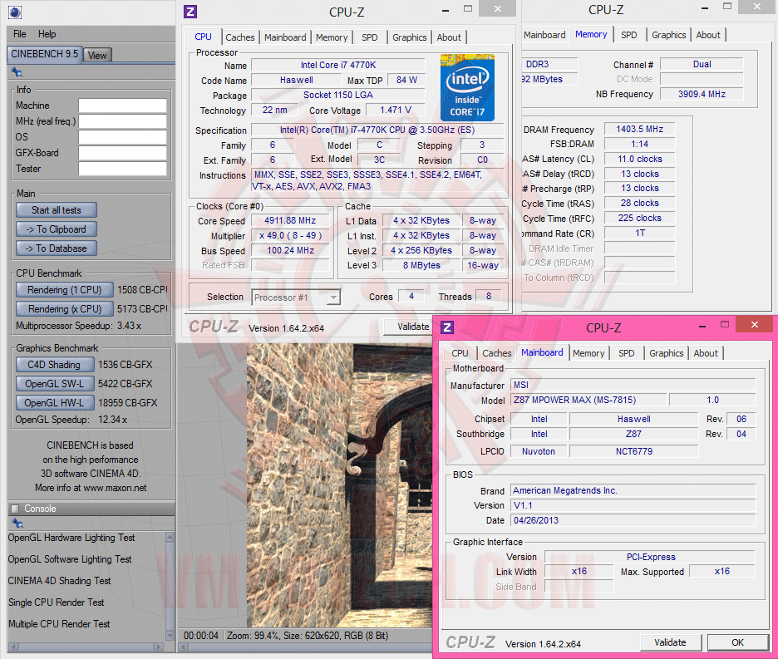Run the OpenGL HW-L benchmark
The image size is (778, 659).
[55, 402]
